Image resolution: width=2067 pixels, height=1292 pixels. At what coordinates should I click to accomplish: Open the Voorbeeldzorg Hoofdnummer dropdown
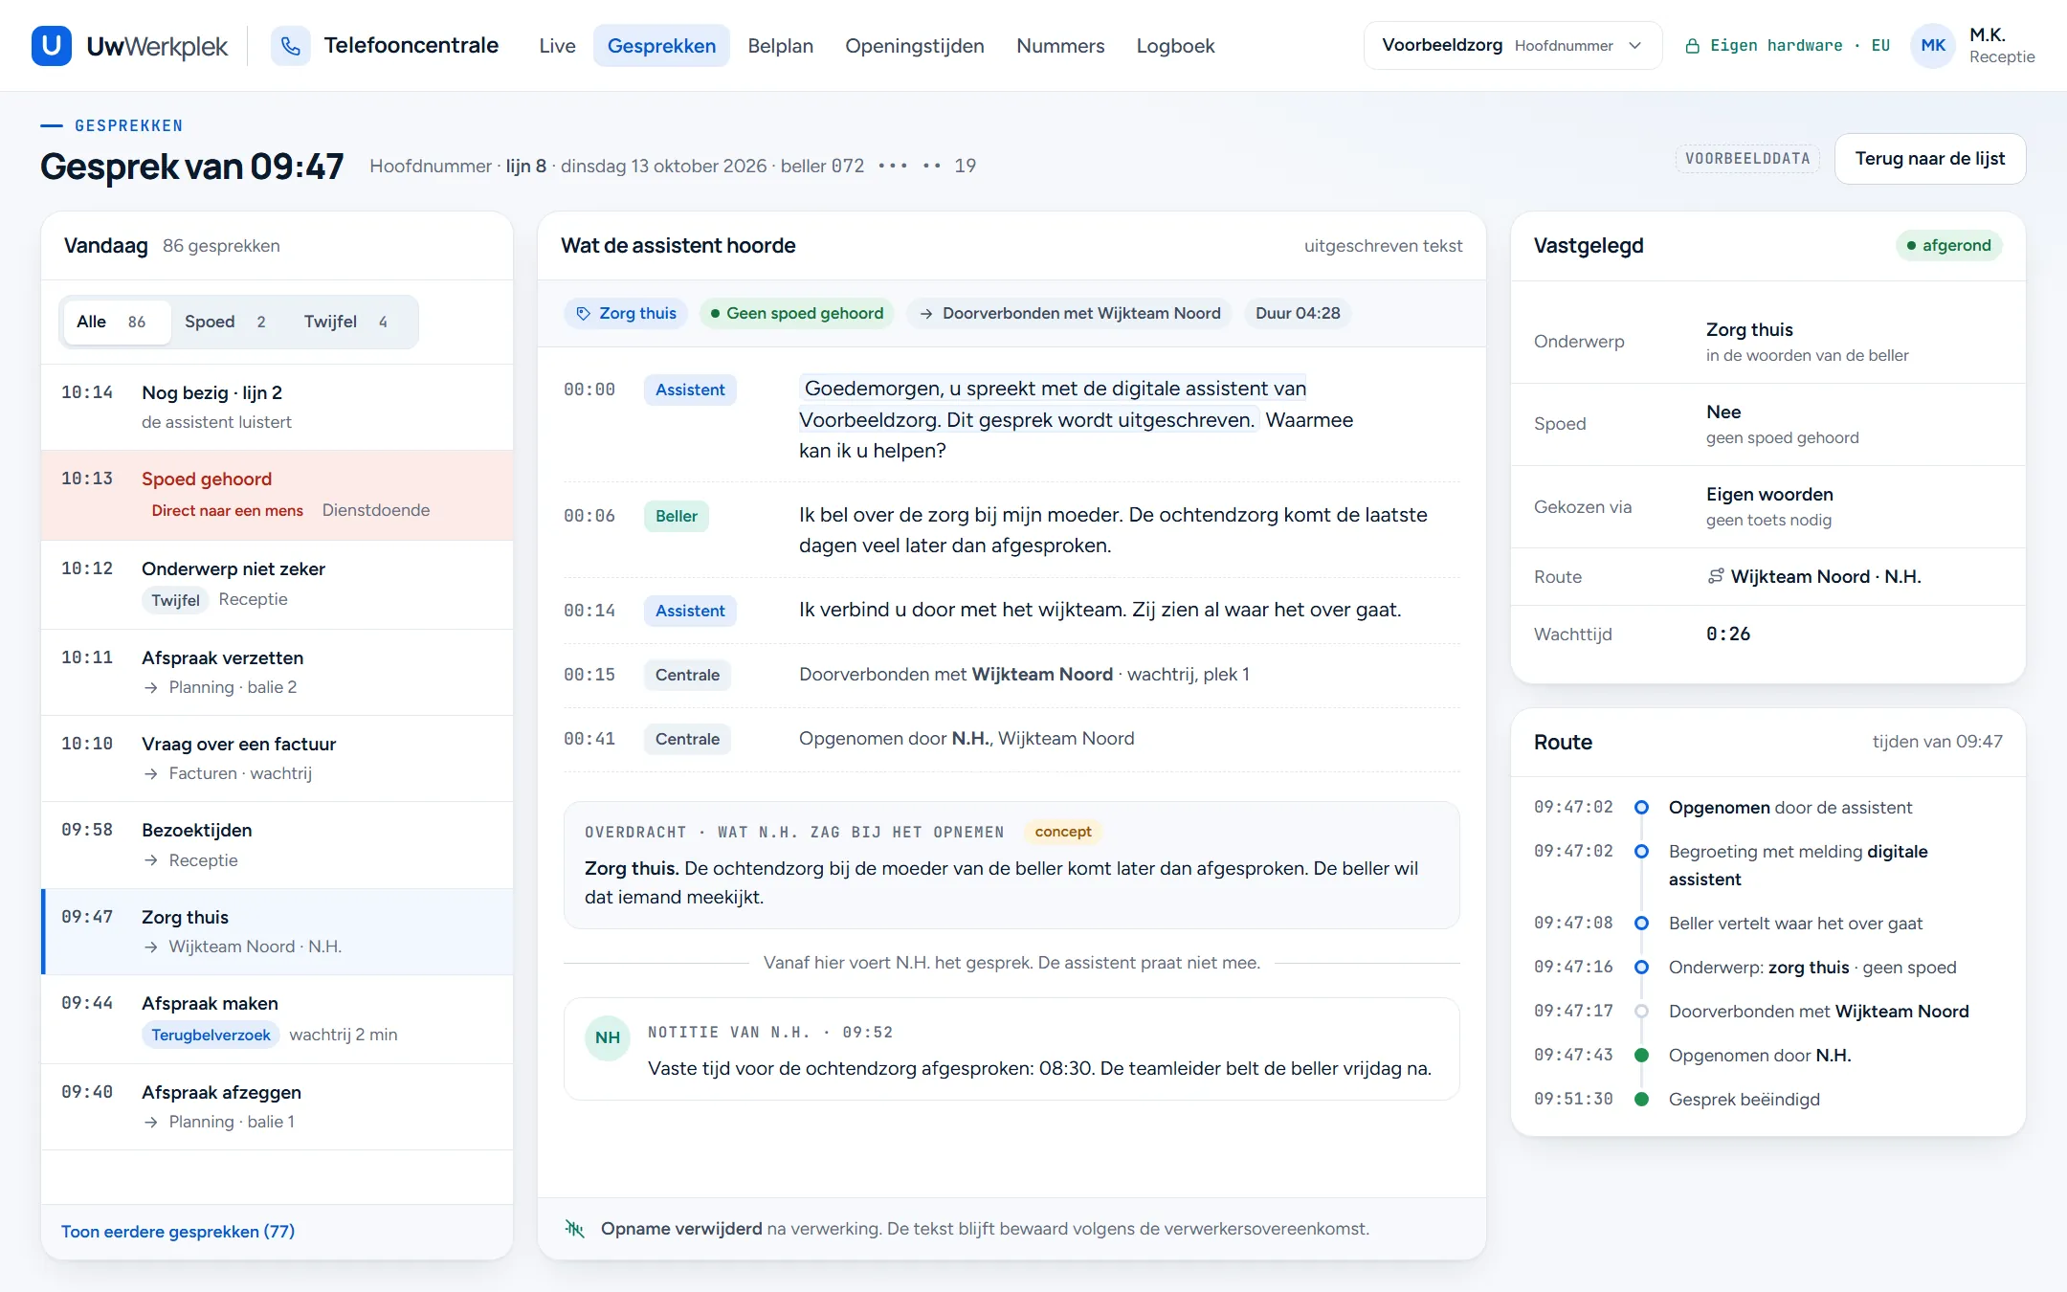[x=1513, y=46]
